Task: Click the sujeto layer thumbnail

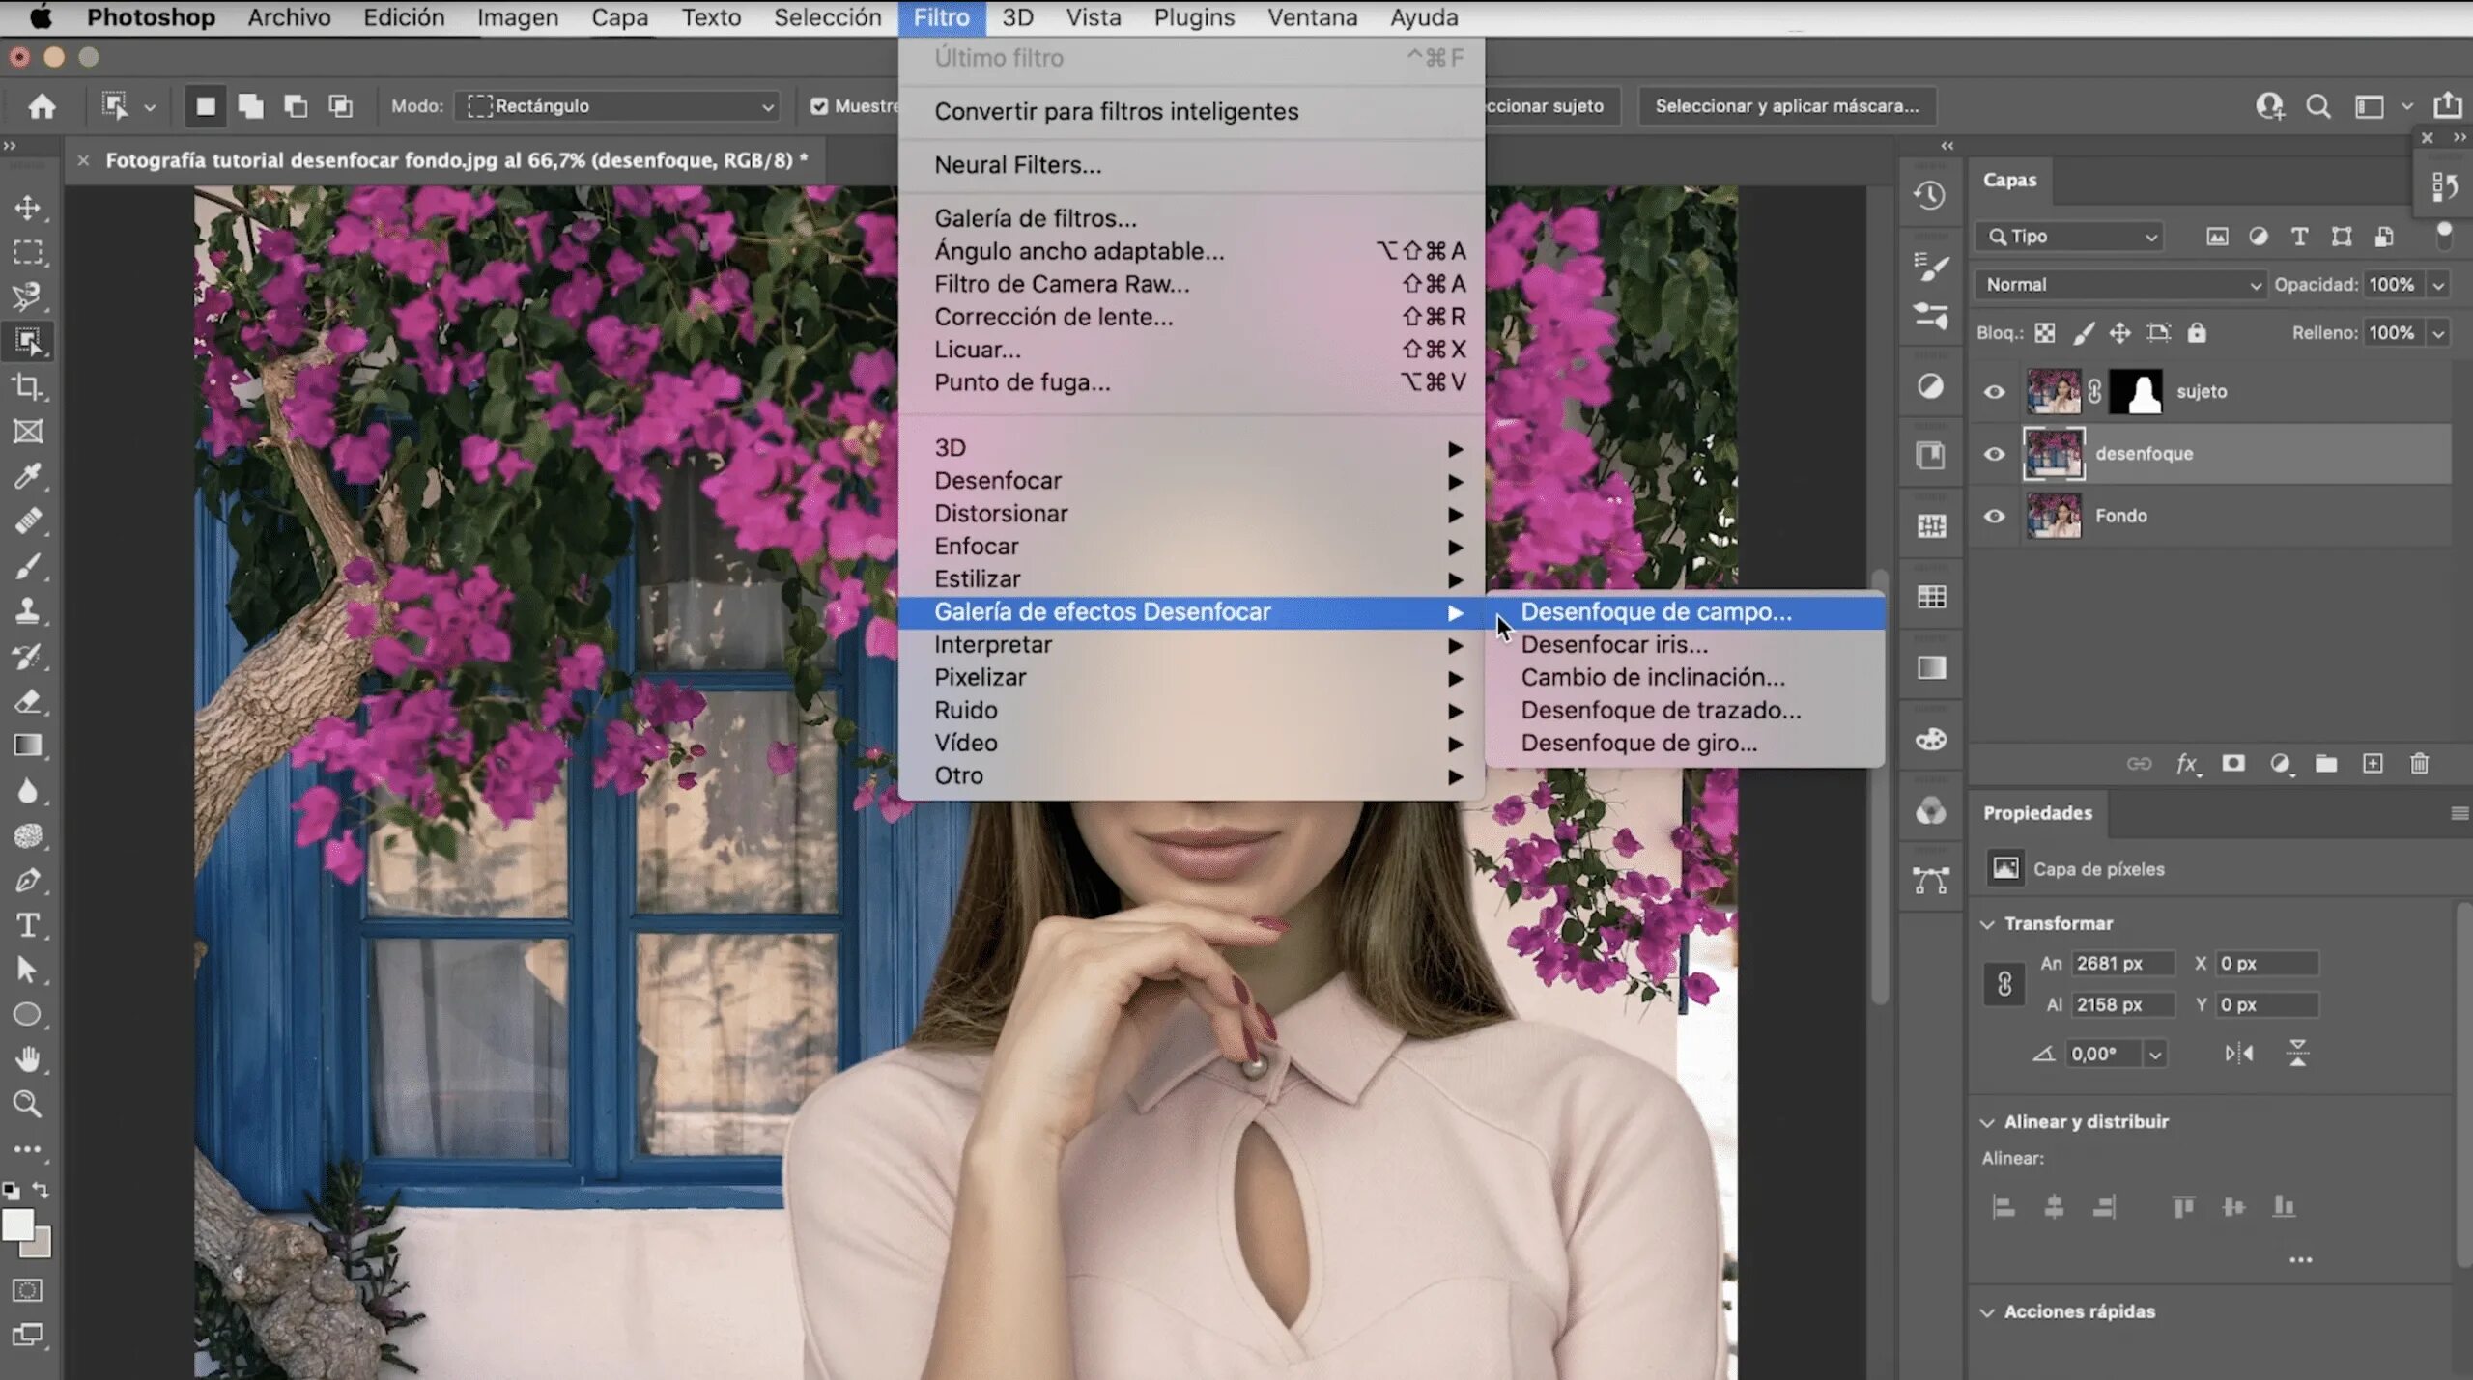Action: pyautogui.click(x=2052, y=390)
